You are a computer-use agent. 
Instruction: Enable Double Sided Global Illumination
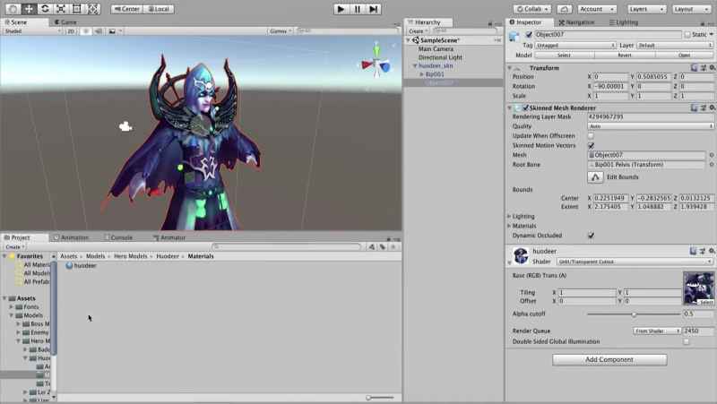pos(687,341)
